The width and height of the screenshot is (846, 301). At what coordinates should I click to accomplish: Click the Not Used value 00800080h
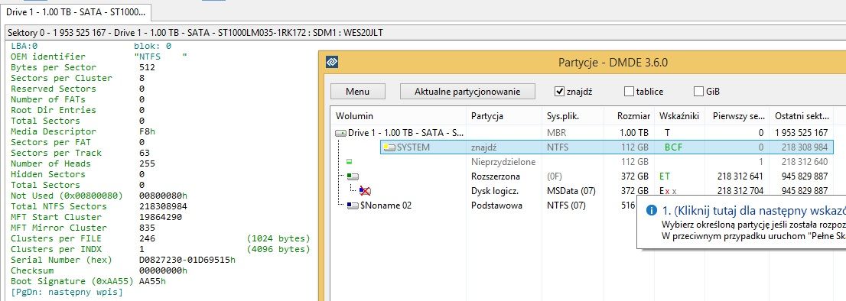click(x=163, y=196)
